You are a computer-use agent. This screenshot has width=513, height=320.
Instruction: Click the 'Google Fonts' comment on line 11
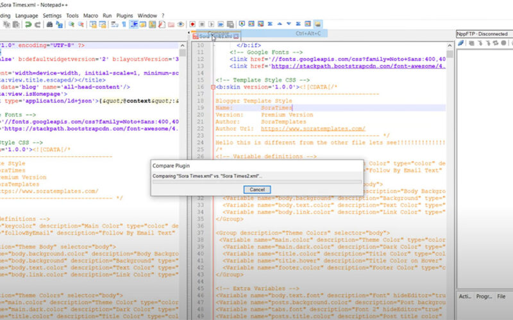tap(266, 52)
